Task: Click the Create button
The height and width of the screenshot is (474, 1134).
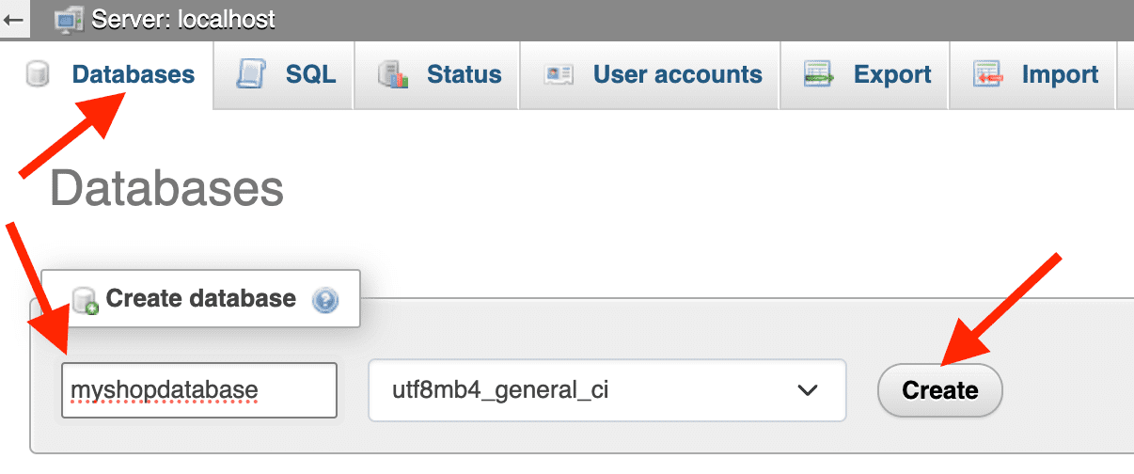Action: [x=940, y=390]
